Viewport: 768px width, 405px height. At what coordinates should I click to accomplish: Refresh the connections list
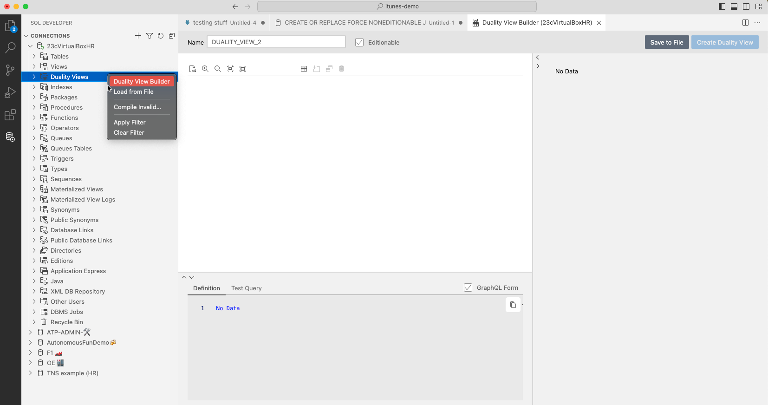[x=161, y=36]
